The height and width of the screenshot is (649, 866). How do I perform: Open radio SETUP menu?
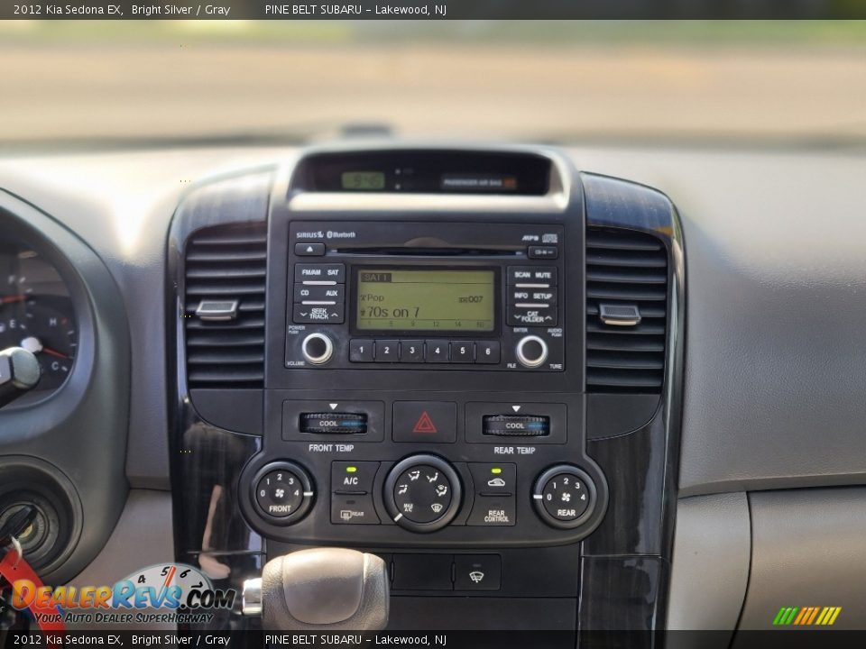(543, 297)
